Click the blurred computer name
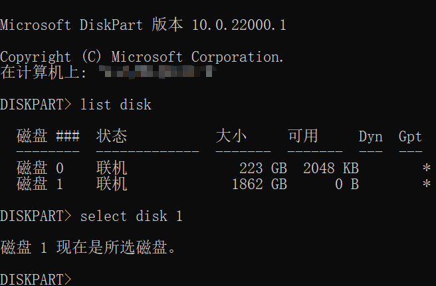The width and height of the screenshot is (436, 286). point(156,72)
